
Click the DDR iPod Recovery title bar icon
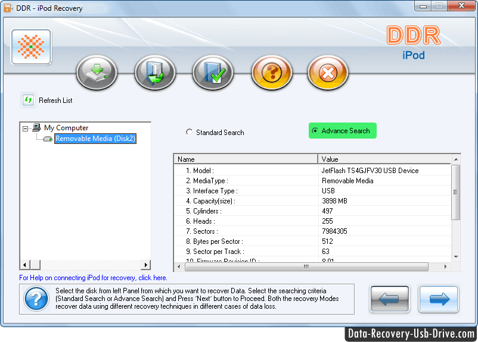point(8,8)
